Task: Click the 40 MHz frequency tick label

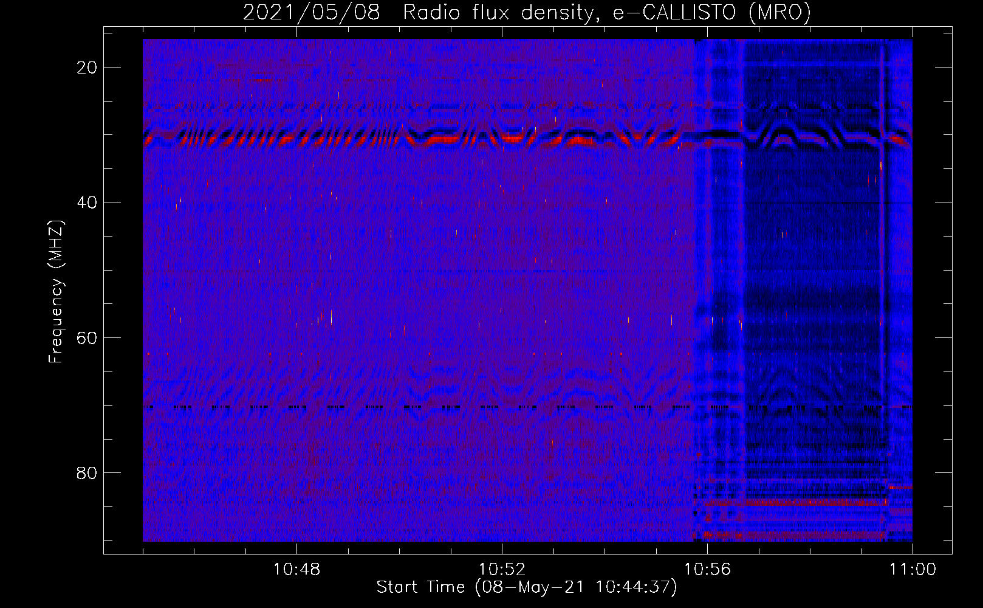Action: pos(87,202)
